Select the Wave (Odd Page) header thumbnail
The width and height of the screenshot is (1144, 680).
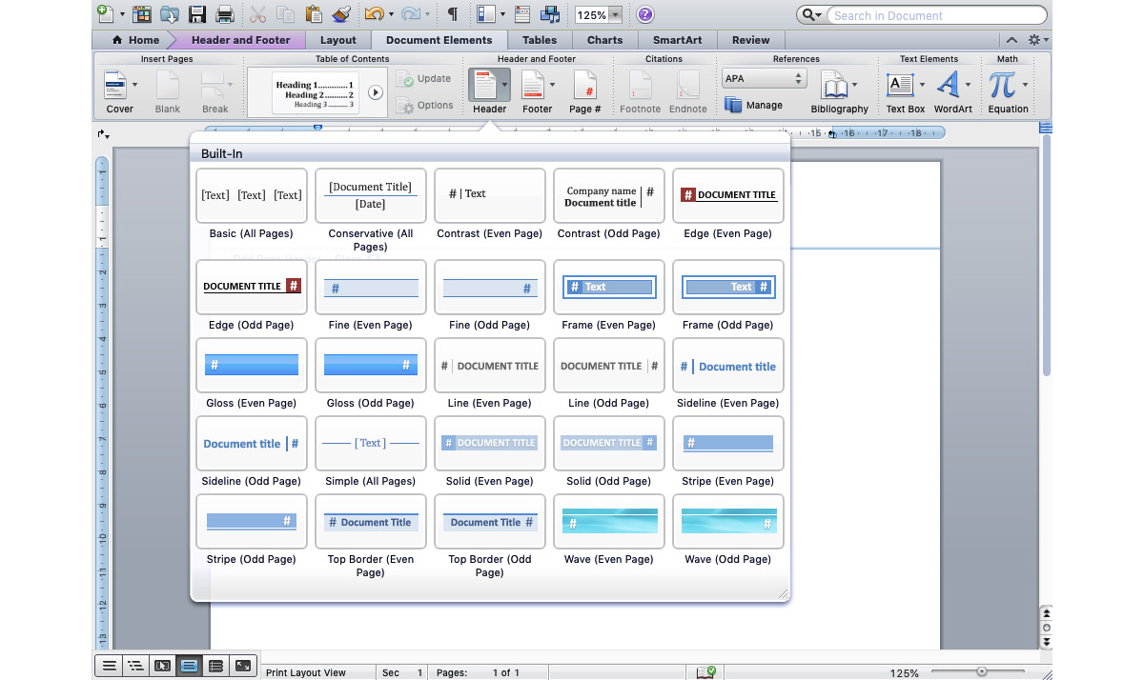pyautogui.click(x=728, y=522)
